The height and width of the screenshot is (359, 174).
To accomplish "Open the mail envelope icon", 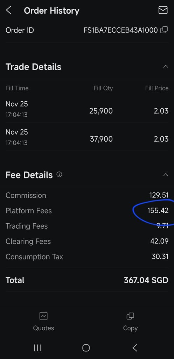I will (163, 10).
